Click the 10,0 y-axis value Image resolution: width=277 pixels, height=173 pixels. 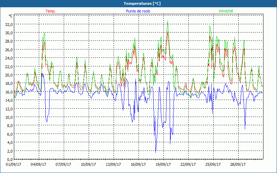coord(9,117)
